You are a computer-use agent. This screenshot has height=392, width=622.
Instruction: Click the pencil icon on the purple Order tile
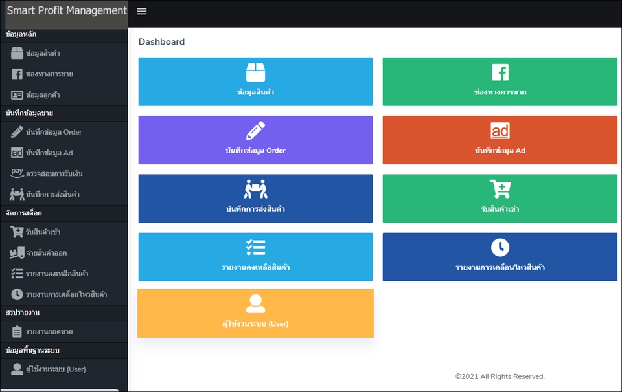coord(255,130)
